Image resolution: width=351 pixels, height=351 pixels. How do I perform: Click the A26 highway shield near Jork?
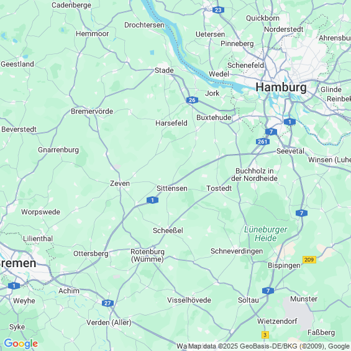[x=192, y=100]
